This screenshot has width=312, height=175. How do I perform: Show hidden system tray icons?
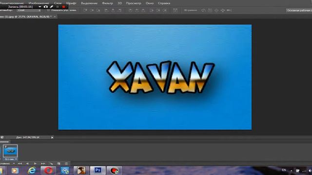(x=292, y=171)
